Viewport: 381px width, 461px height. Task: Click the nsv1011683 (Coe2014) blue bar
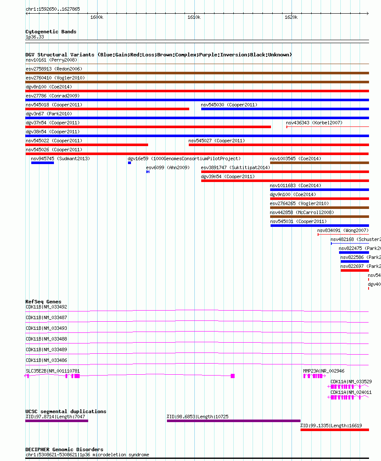[x=319, y=190]
